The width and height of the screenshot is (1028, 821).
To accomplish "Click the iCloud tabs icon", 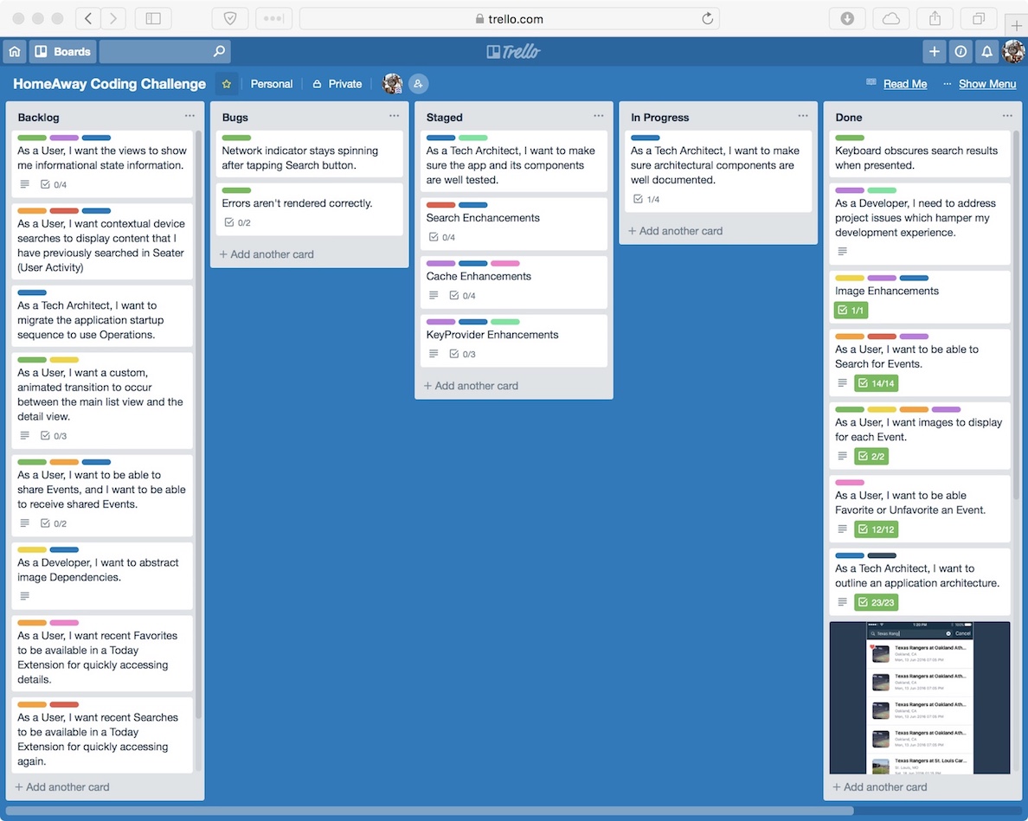I will (x=891, y=18).
